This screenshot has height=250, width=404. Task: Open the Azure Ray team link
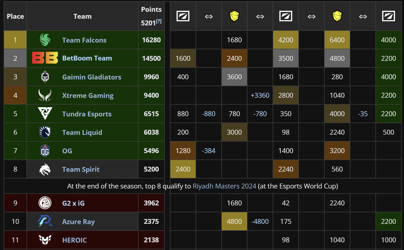coord(78,222)
